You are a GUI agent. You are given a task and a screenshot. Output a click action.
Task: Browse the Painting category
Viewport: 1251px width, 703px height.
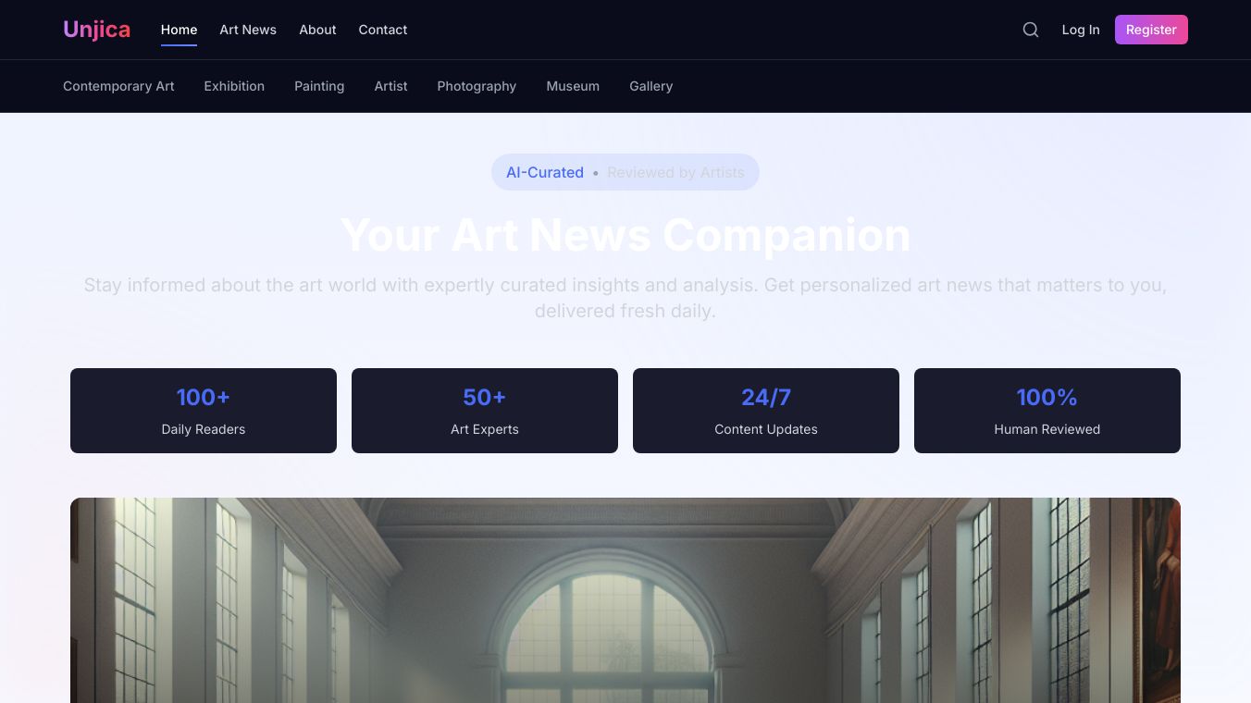(x=319, y=86)
